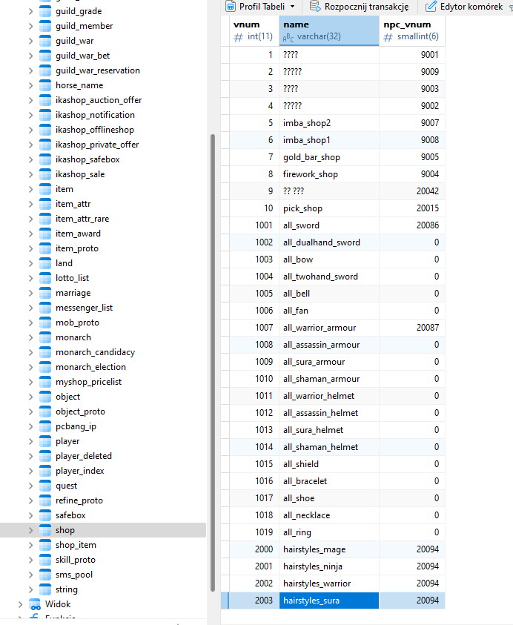The height and width of the screenshot is (625, 513).
Task: Click the quest table icon
Action: click(45, 486)
